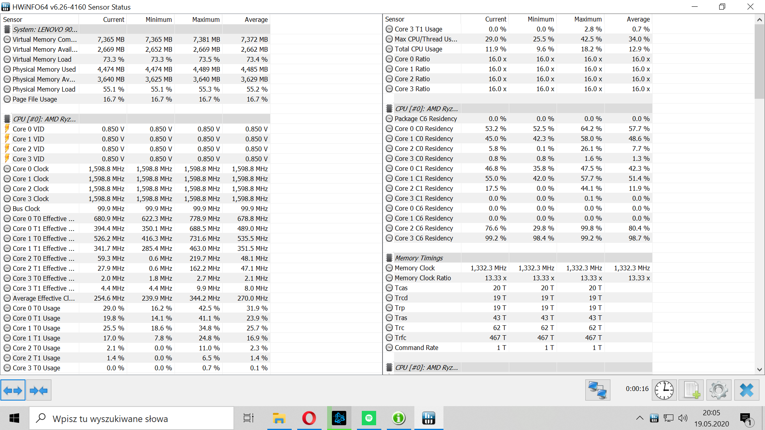The width and height of the screenshot is (765, 430).
Task: Select the Core 3 T0 Usage row
Action: pyautogui.click(x=135, y=368)
